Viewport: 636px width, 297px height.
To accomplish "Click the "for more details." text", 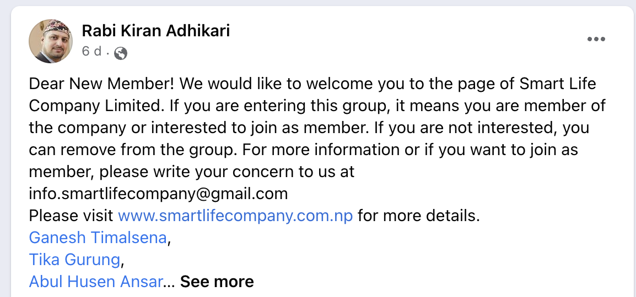I will pos(419,215).
